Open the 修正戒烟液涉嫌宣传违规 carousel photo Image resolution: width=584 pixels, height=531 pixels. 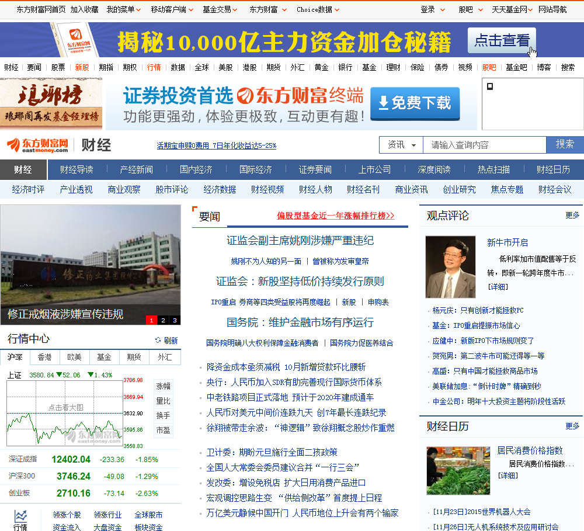pos(91,265)
